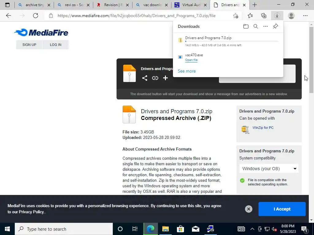Image resolution: width=314 pixels, height=235 pixels.
Task: Click the WinZip for PC icon
Action: point(245,130)
